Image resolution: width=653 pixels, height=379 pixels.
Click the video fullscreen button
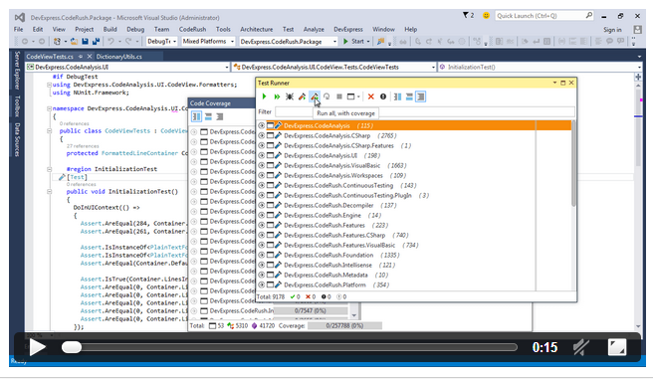click(617, 347)
